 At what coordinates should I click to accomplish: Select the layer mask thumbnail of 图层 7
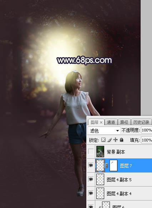coord(113,165)
